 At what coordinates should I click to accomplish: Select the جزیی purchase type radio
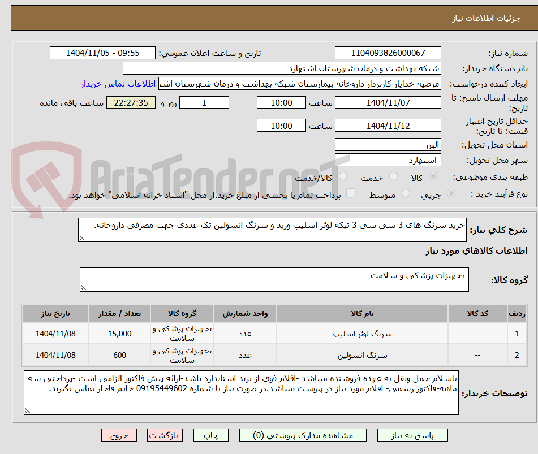click(451, 193)
